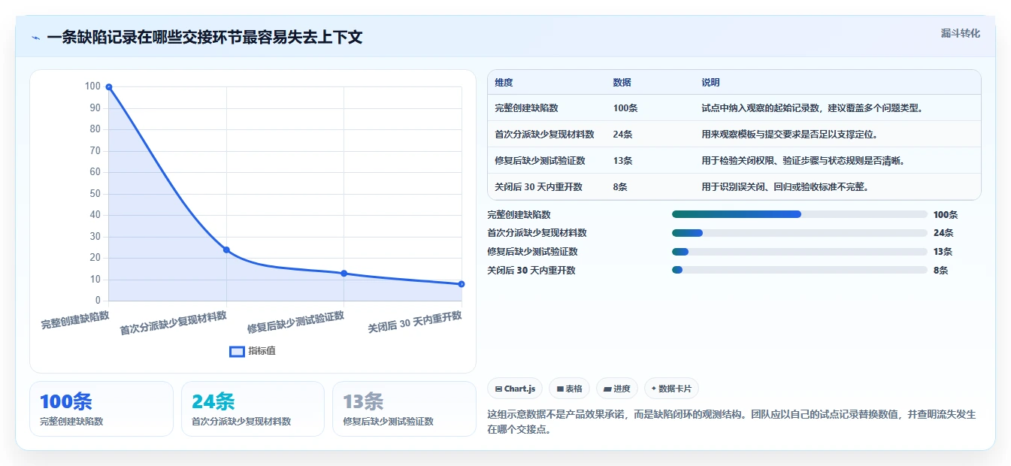Click the chart data point at 8
This screenshot has height=466, width=1011.
[x=462, y=284]
